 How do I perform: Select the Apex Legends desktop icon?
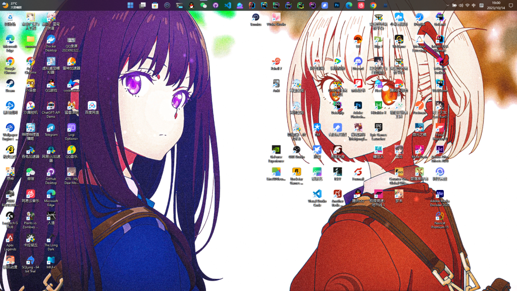point(10,238)
